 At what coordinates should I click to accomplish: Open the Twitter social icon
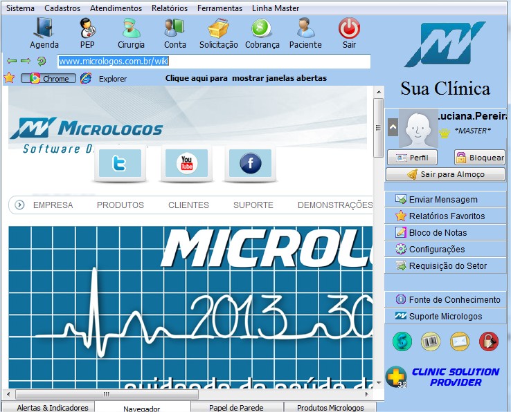pyautogui.click(x=120, y=164)
